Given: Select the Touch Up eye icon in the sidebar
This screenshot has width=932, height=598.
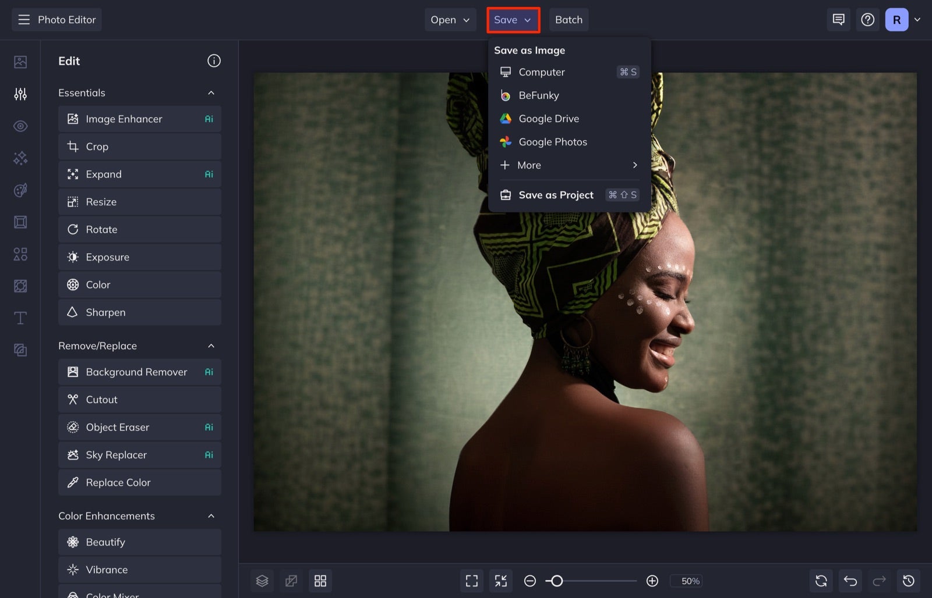Looking at the screenshot, I should pyautogui.click(x=20, y=126).
